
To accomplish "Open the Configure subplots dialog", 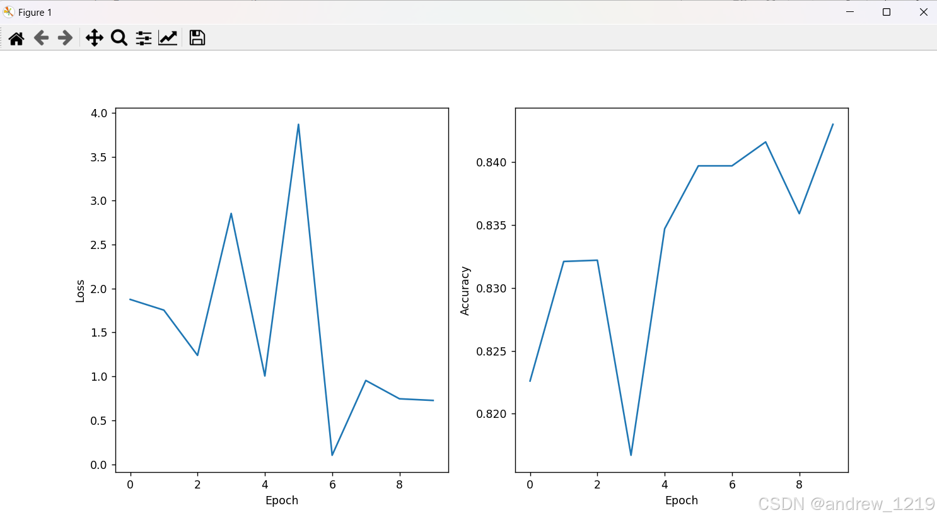I will tap(144, 38).
